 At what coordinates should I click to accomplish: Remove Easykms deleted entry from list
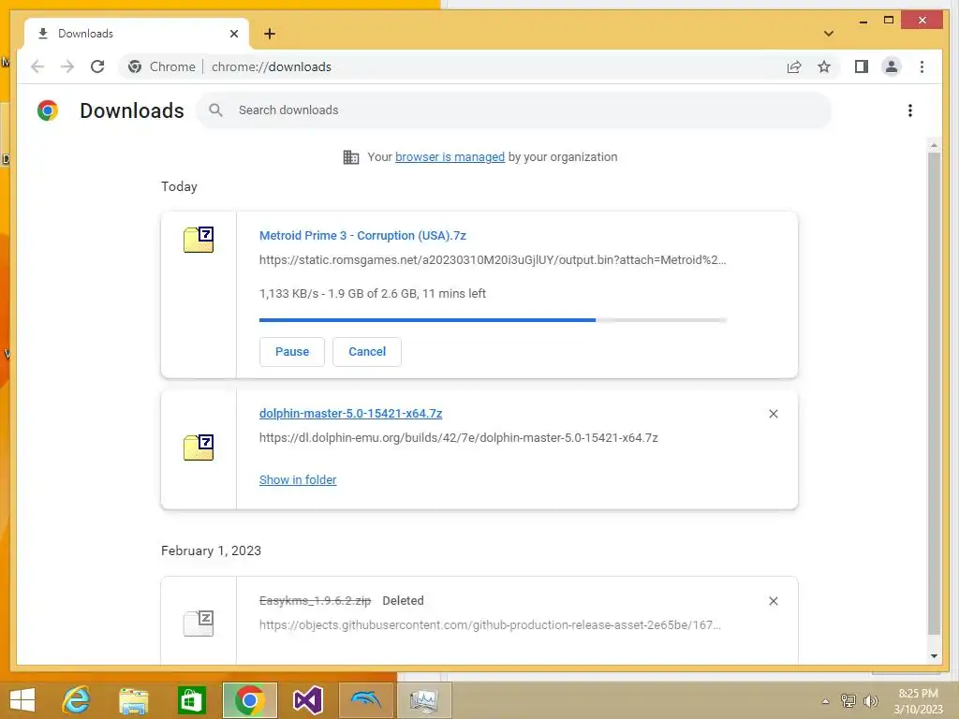point(773,601)
